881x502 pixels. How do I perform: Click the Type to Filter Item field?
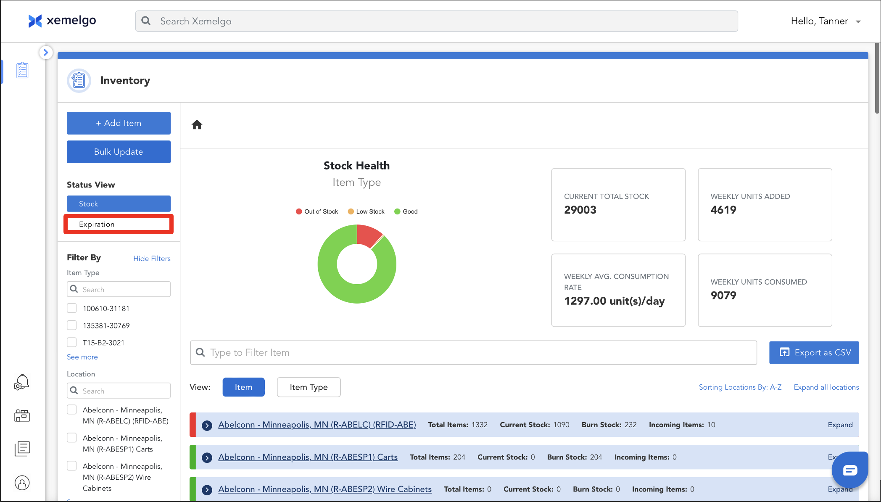pos(473,352)
